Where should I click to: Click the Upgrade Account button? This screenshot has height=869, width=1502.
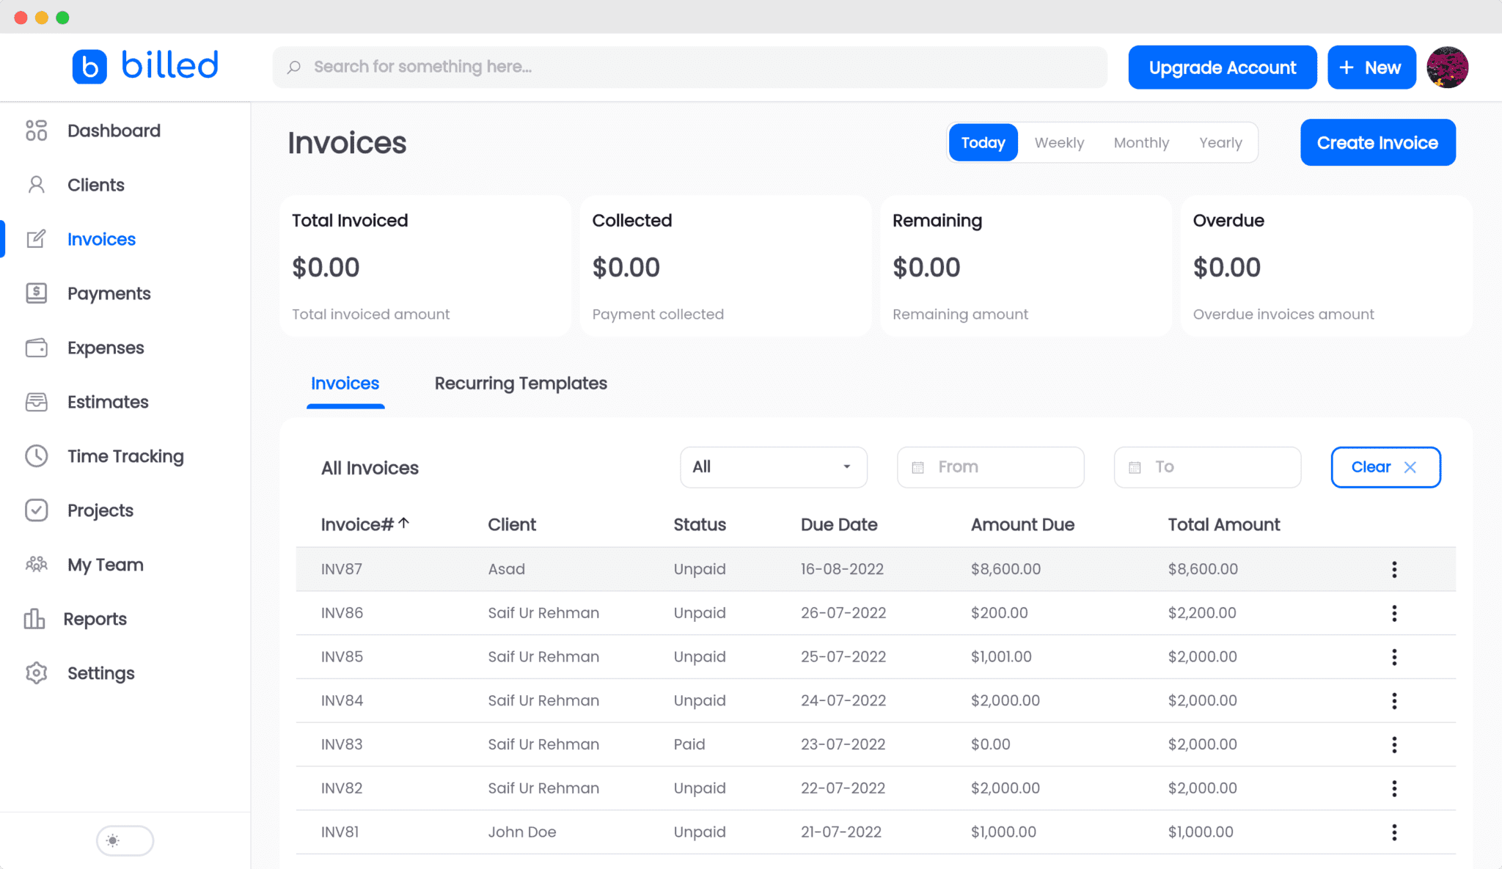pyautogui.click(x=1222, y=67)
